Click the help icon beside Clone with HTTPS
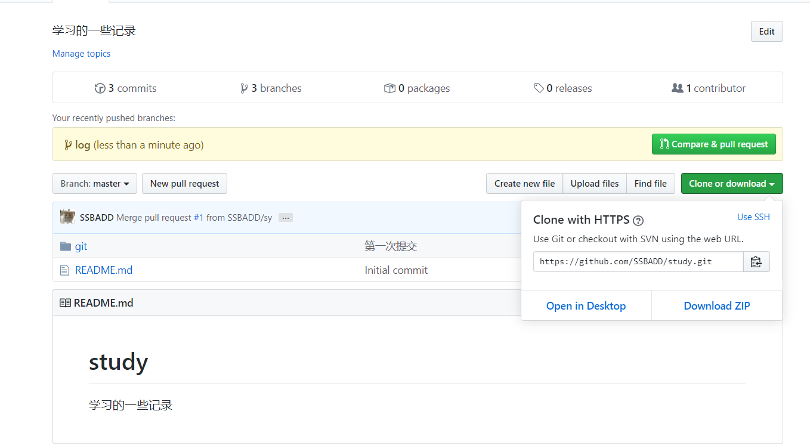Viewport: 810px width, 445px height. (x=638, y=220)
